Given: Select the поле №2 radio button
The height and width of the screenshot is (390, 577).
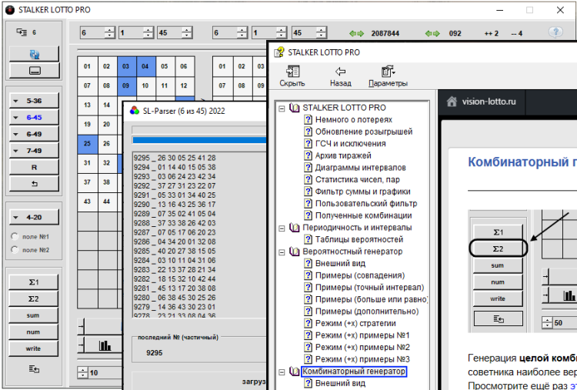Looking at the screenshot, I should pos(15,250).
